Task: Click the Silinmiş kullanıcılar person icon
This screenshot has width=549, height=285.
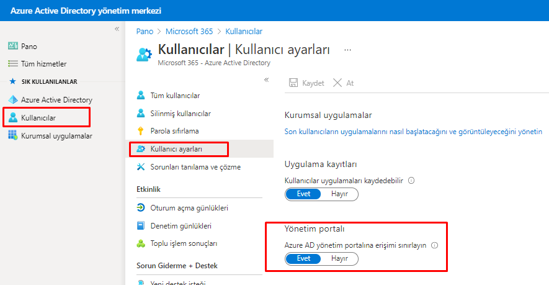Action: tap(140, 114)
